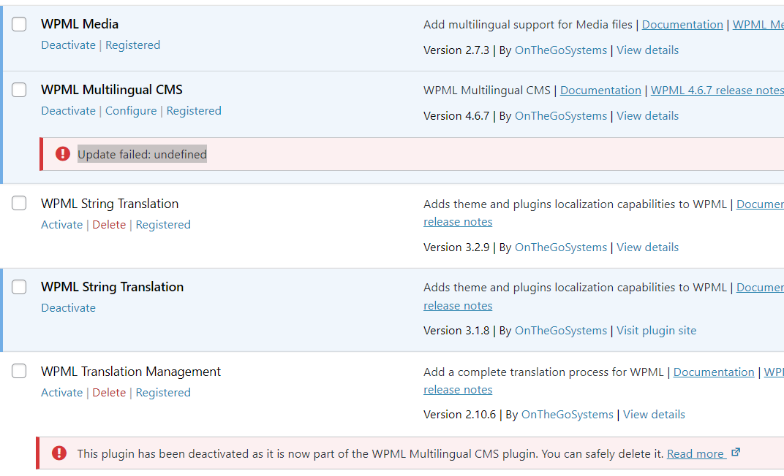Click error icon in plugin deactivated notice
Viewport: 784px width, 476px height.
[x=59, y=453]
